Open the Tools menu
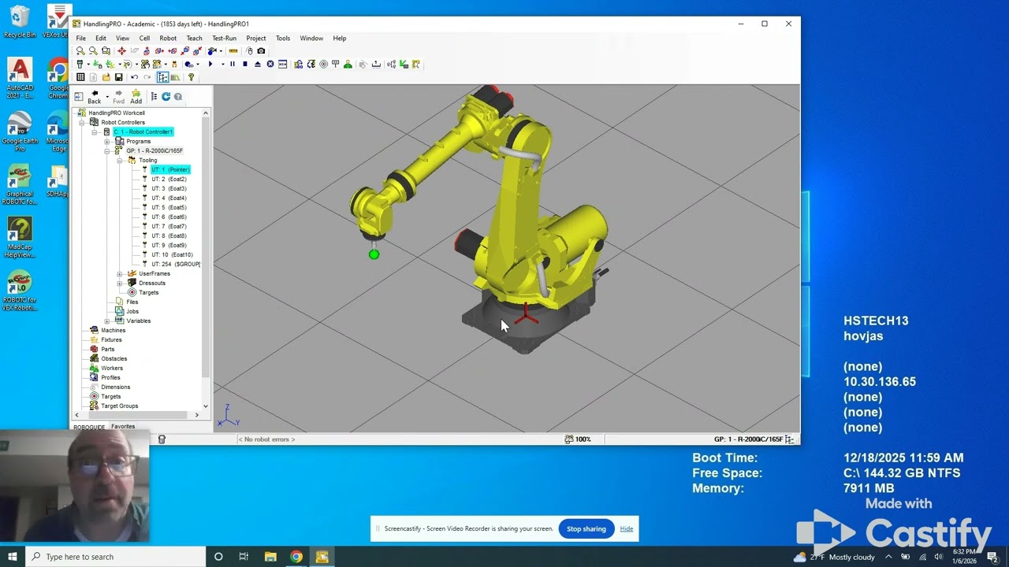This screenshot has height=567, width=1009. click(283, 38)
